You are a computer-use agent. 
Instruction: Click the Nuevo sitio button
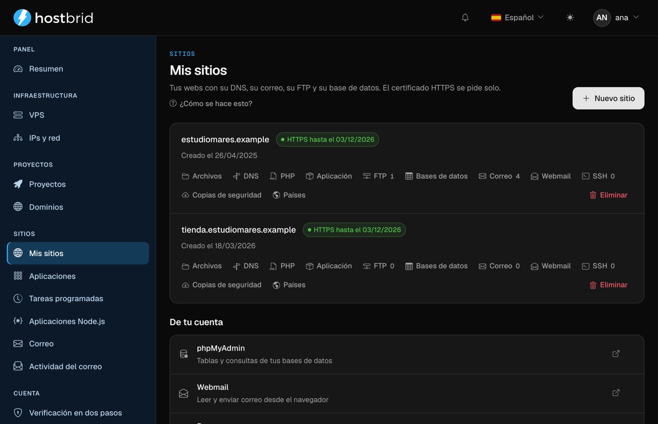click(608, 98)
